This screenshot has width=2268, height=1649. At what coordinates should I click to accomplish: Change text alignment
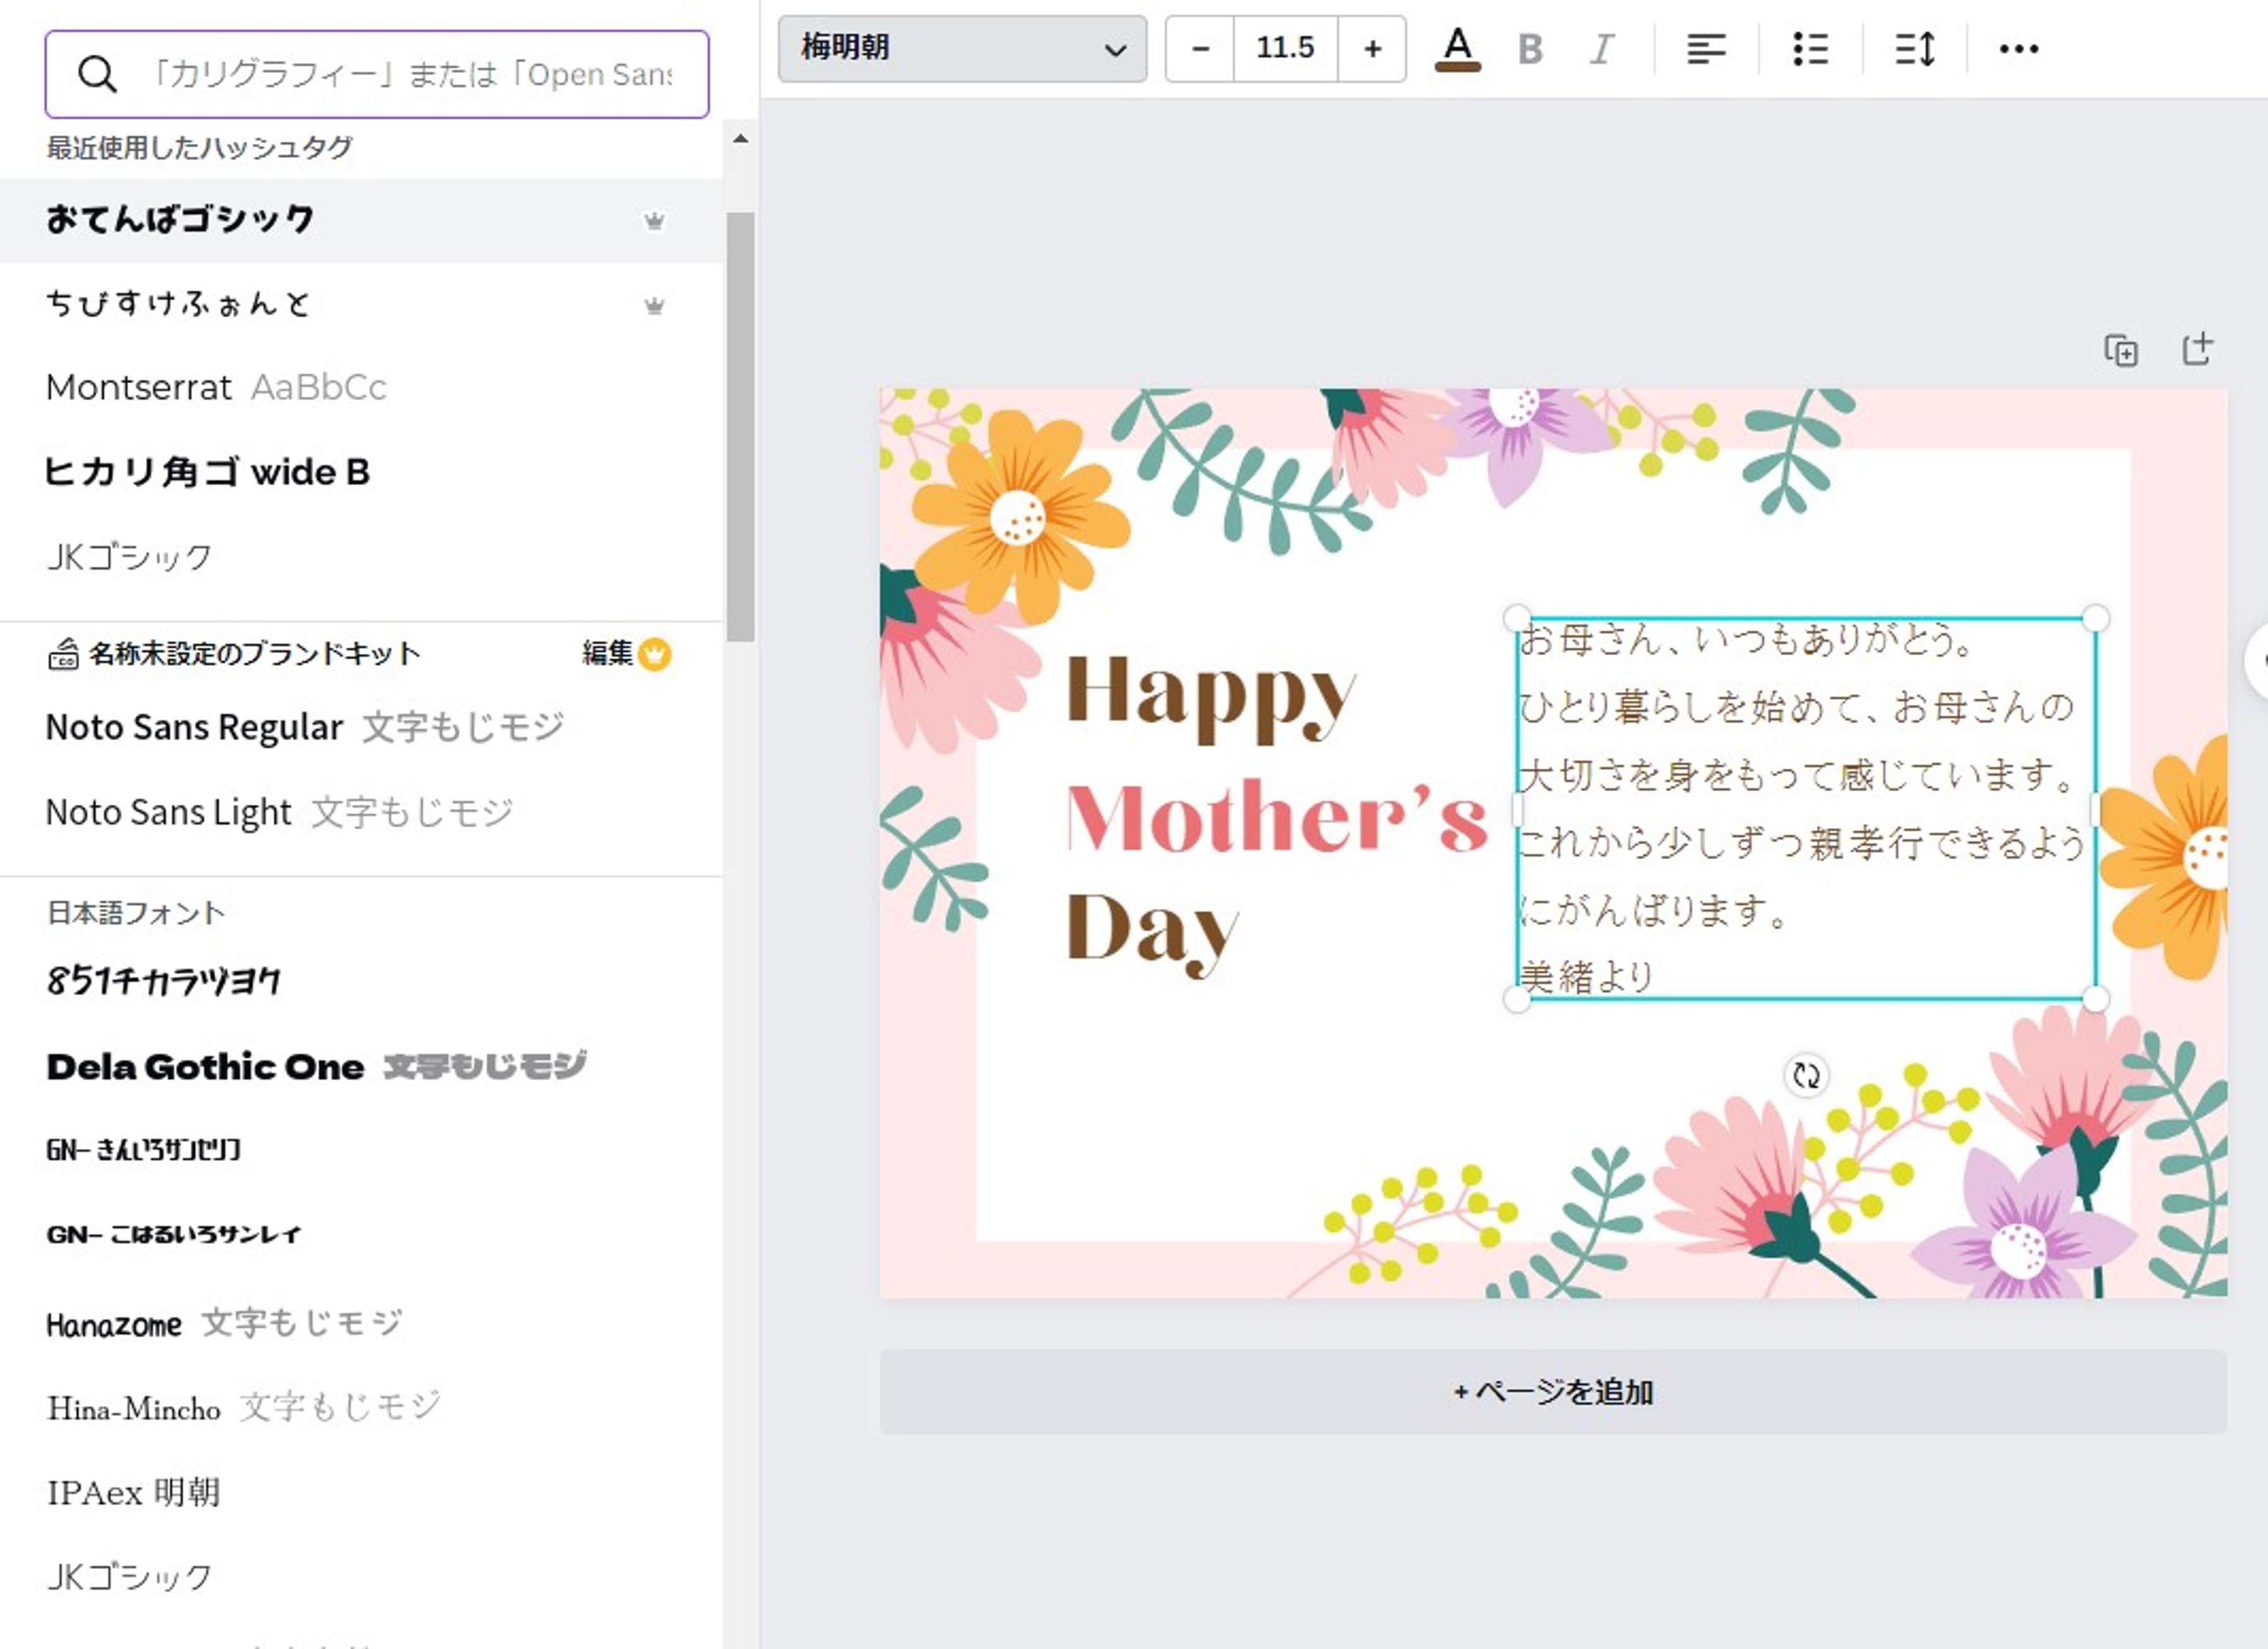1706,49
